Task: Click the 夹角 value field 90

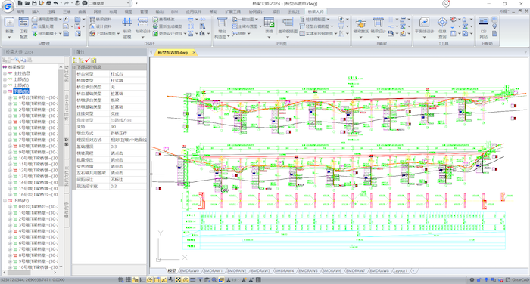Action: coord(128,126)
